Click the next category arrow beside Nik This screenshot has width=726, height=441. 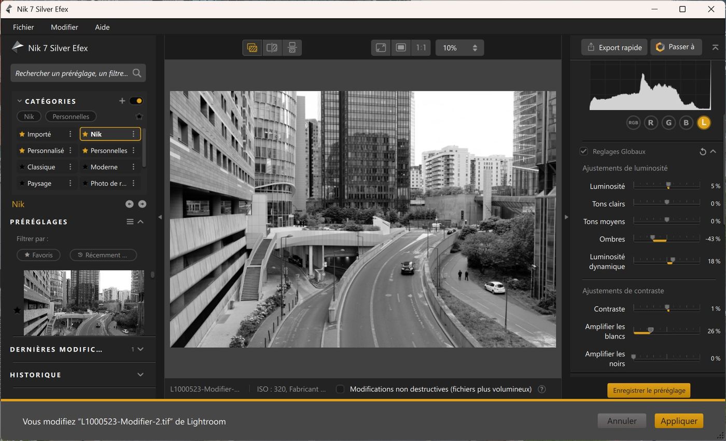coord(142,204)
